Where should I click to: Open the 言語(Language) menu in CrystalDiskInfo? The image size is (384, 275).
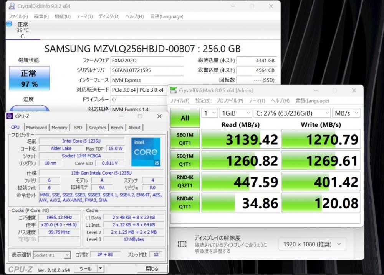(167, 16)
